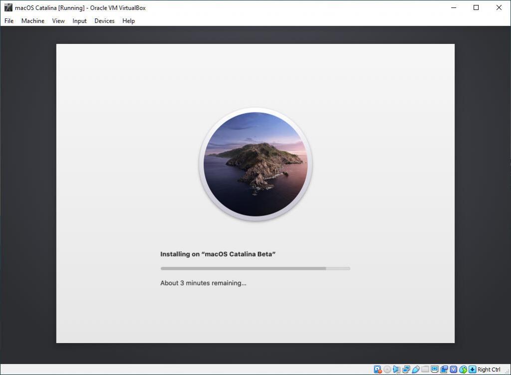Click the installation progress bar
This screenshot has height=375, width=511.
coord(255,268)
